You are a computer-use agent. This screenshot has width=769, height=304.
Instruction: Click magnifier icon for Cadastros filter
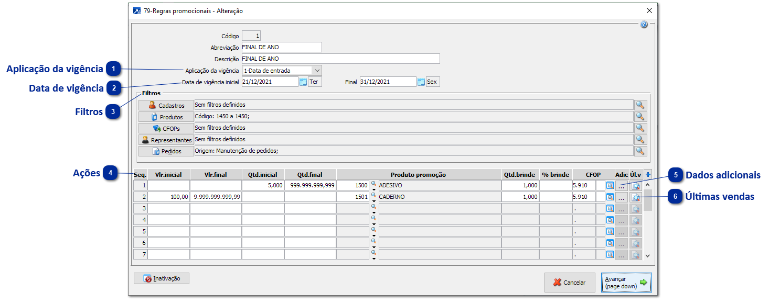(x=640, y=105)
